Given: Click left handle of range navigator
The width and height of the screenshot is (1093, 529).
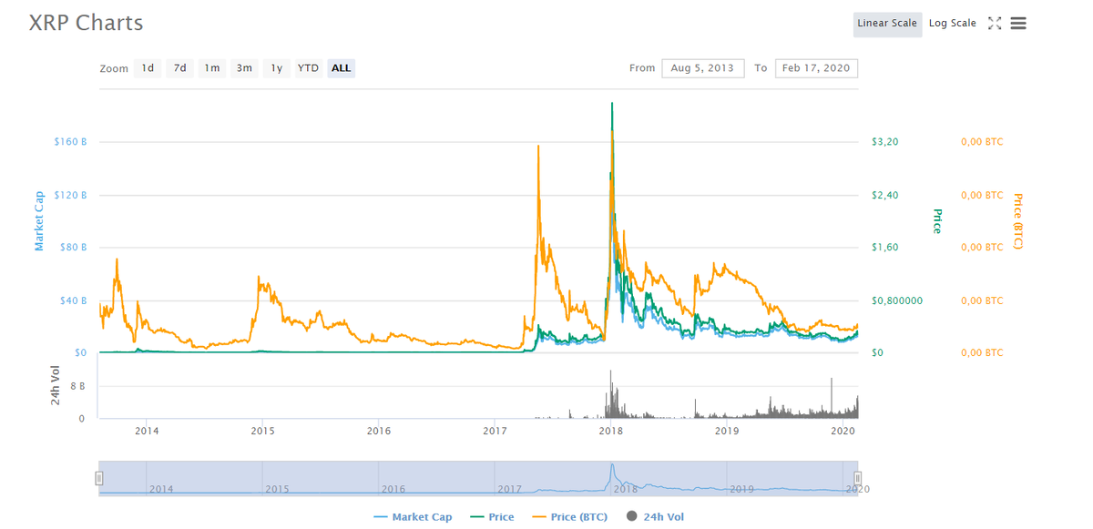Looking at the screenshot, I should click(x=99, y=478).
